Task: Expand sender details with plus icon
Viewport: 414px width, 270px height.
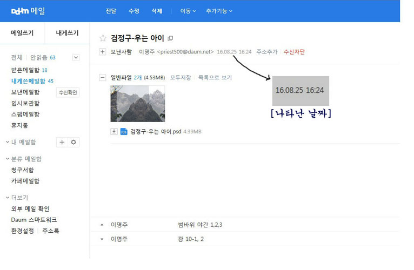Action: 103,52
